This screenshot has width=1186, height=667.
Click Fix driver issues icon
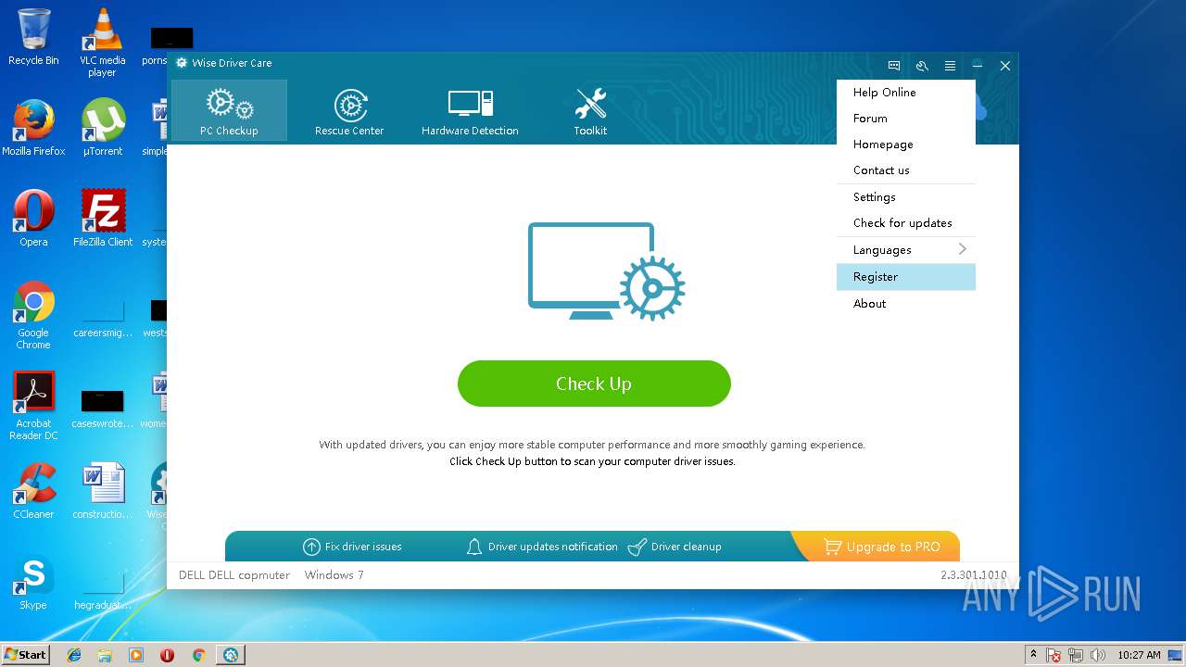311,547
